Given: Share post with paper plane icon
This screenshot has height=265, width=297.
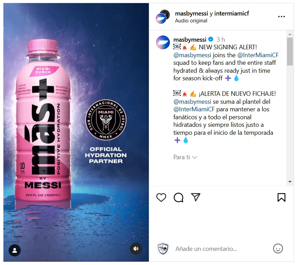Looking at the screenshot, I should [196, 197].
